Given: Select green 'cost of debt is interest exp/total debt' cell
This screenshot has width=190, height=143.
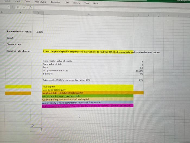Looking at the screenshot, I should coord(88,96).
